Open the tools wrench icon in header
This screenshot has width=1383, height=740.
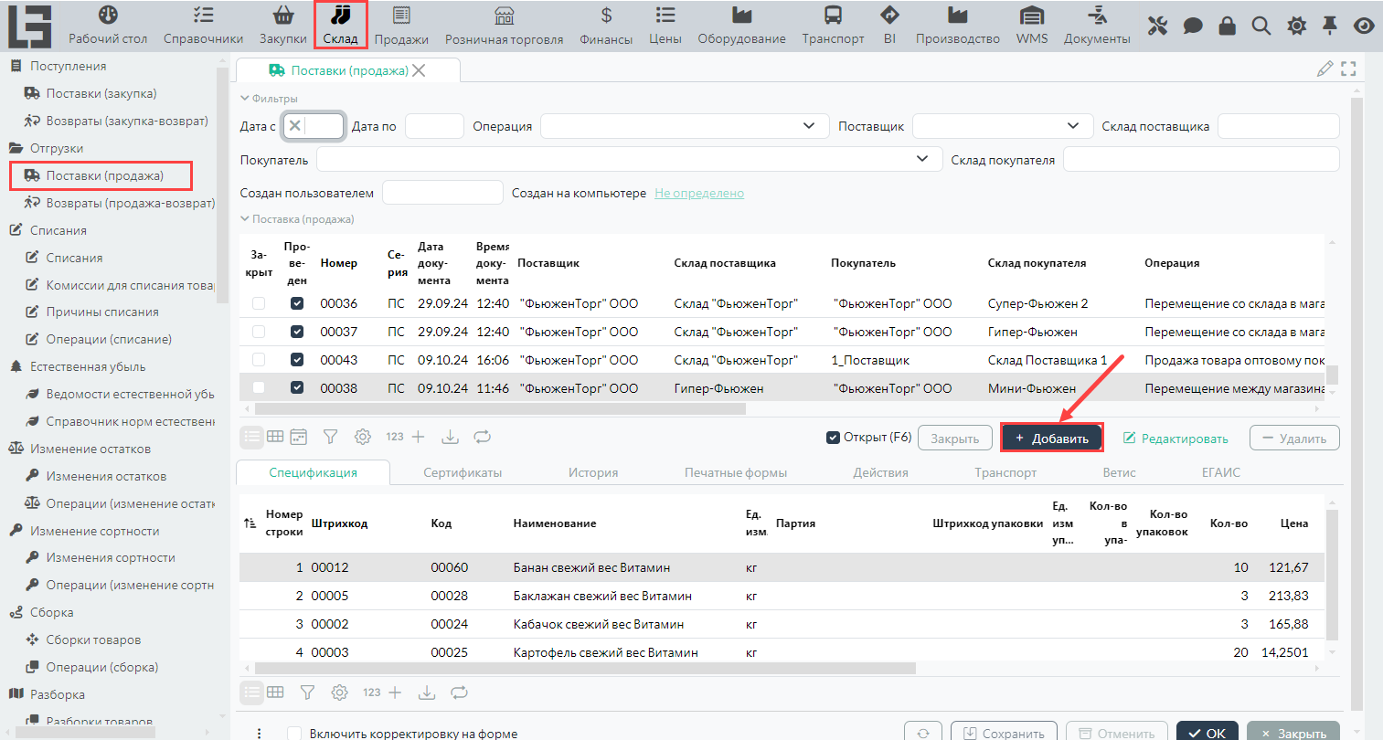(x=1157, y=26)
